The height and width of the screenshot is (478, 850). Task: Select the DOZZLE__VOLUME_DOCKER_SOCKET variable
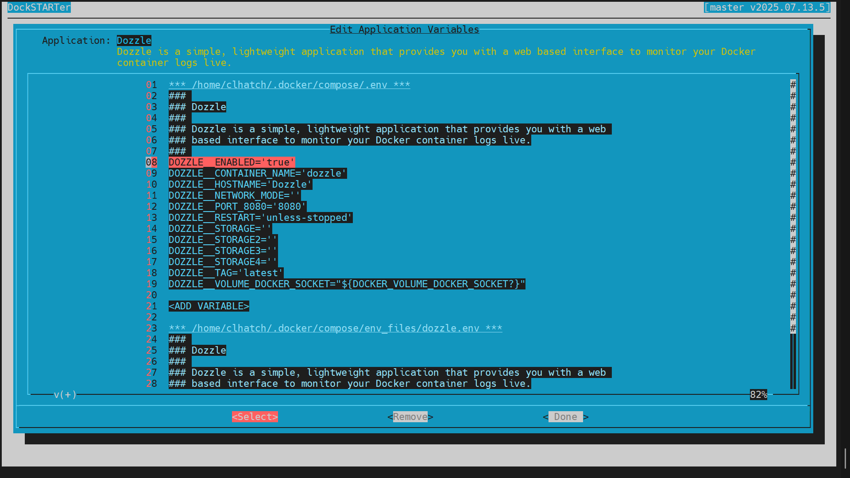tap(347, 284)
